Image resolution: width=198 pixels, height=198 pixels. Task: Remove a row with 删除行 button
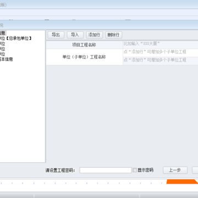114,35
